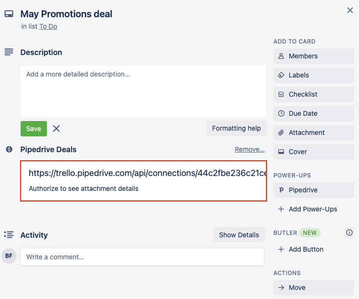The height and width of the screenshot is (299, 359).
Task: Focus the Write a comment field
Action: 142,257
